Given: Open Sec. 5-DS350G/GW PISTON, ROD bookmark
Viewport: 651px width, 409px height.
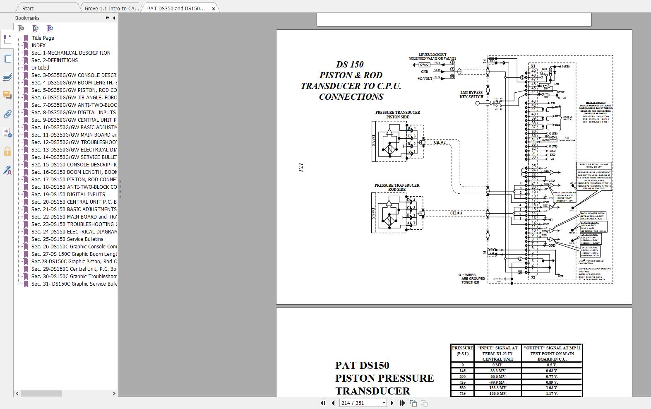Looking at the screenshot, I should (x=74, y=90).
